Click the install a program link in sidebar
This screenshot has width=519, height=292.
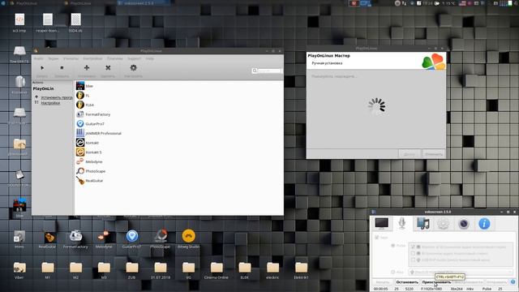pos(57,97)
